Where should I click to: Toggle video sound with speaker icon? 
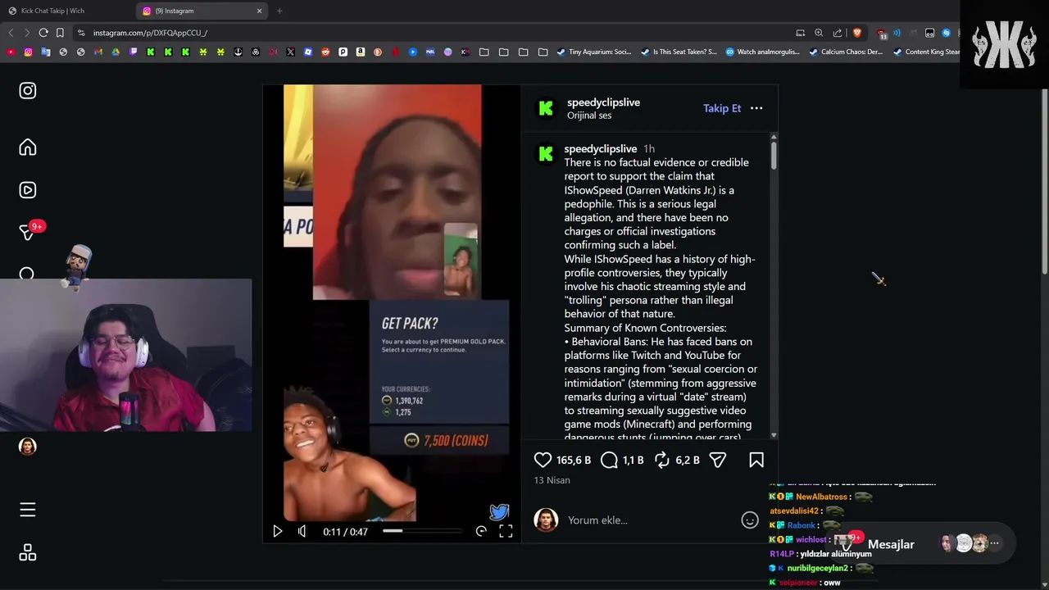pos(302,531)
